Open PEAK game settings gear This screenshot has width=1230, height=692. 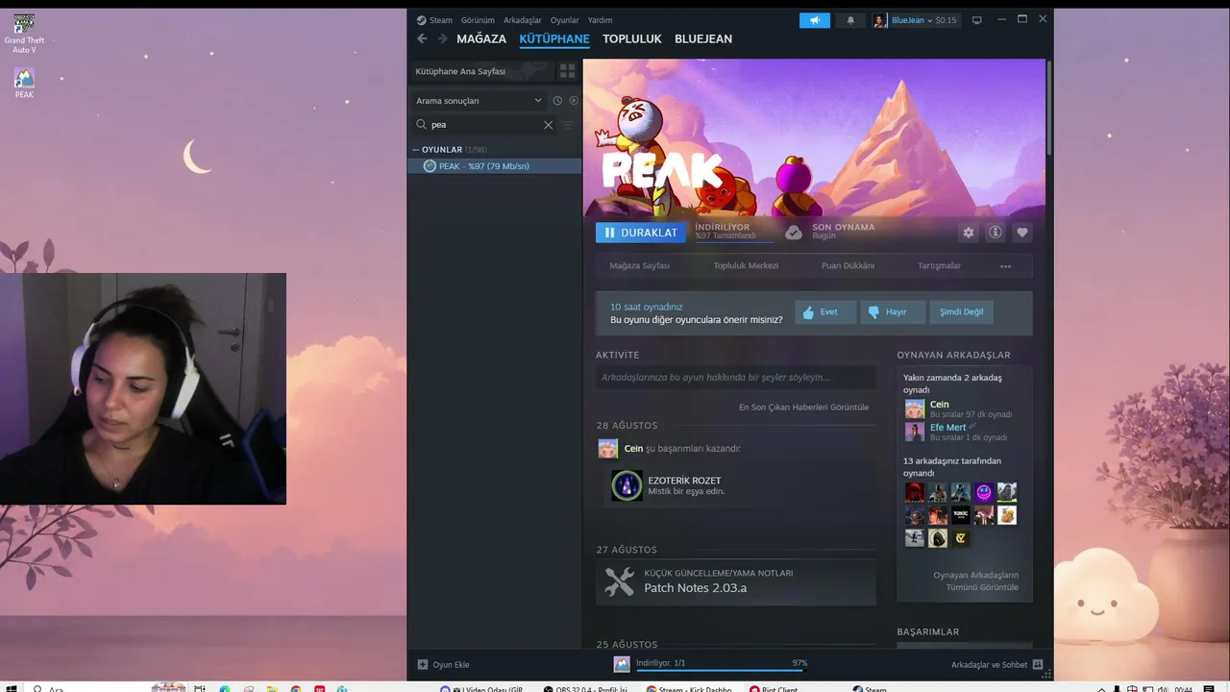click(x=969, y=233)
